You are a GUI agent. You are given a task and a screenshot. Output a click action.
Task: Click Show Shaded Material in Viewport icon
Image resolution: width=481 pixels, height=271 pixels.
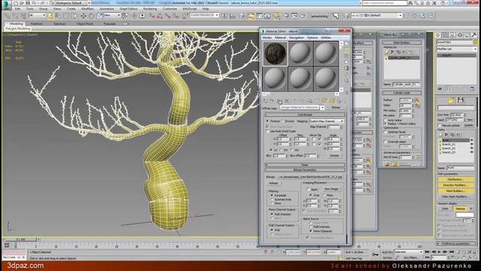(x=325, y=101)
